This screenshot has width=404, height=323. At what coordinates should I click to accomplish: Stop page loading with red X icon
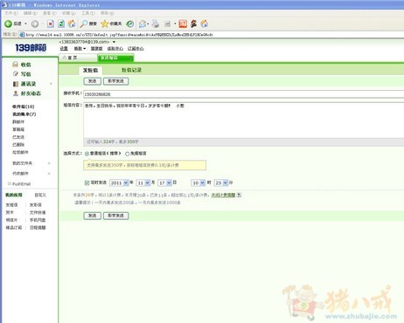(51, 24)
